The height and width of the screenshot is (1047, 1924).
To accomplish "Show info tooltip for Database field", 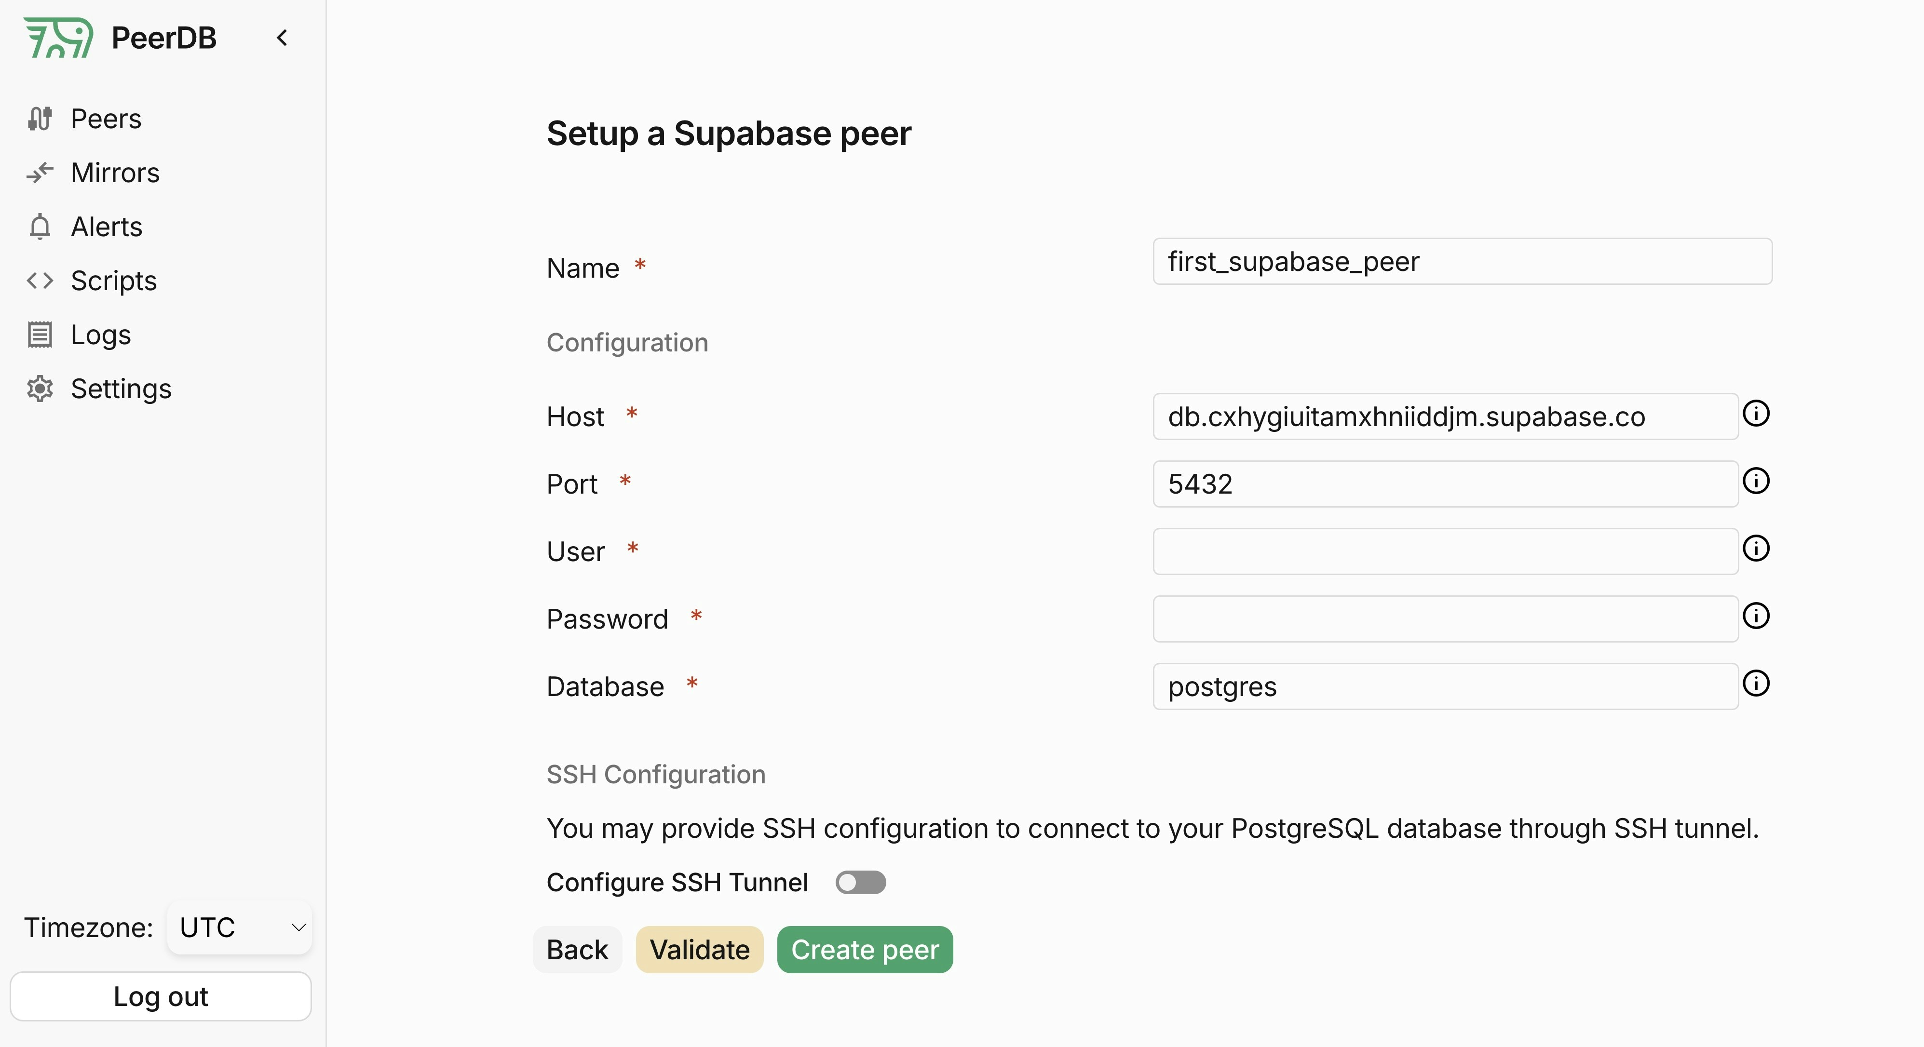I will coord(1756,684).
